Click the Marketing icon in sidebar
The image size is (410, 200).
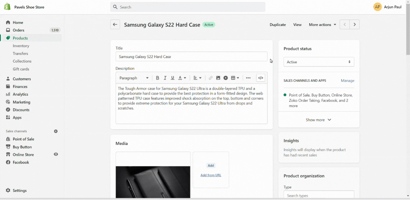(8, 102)
